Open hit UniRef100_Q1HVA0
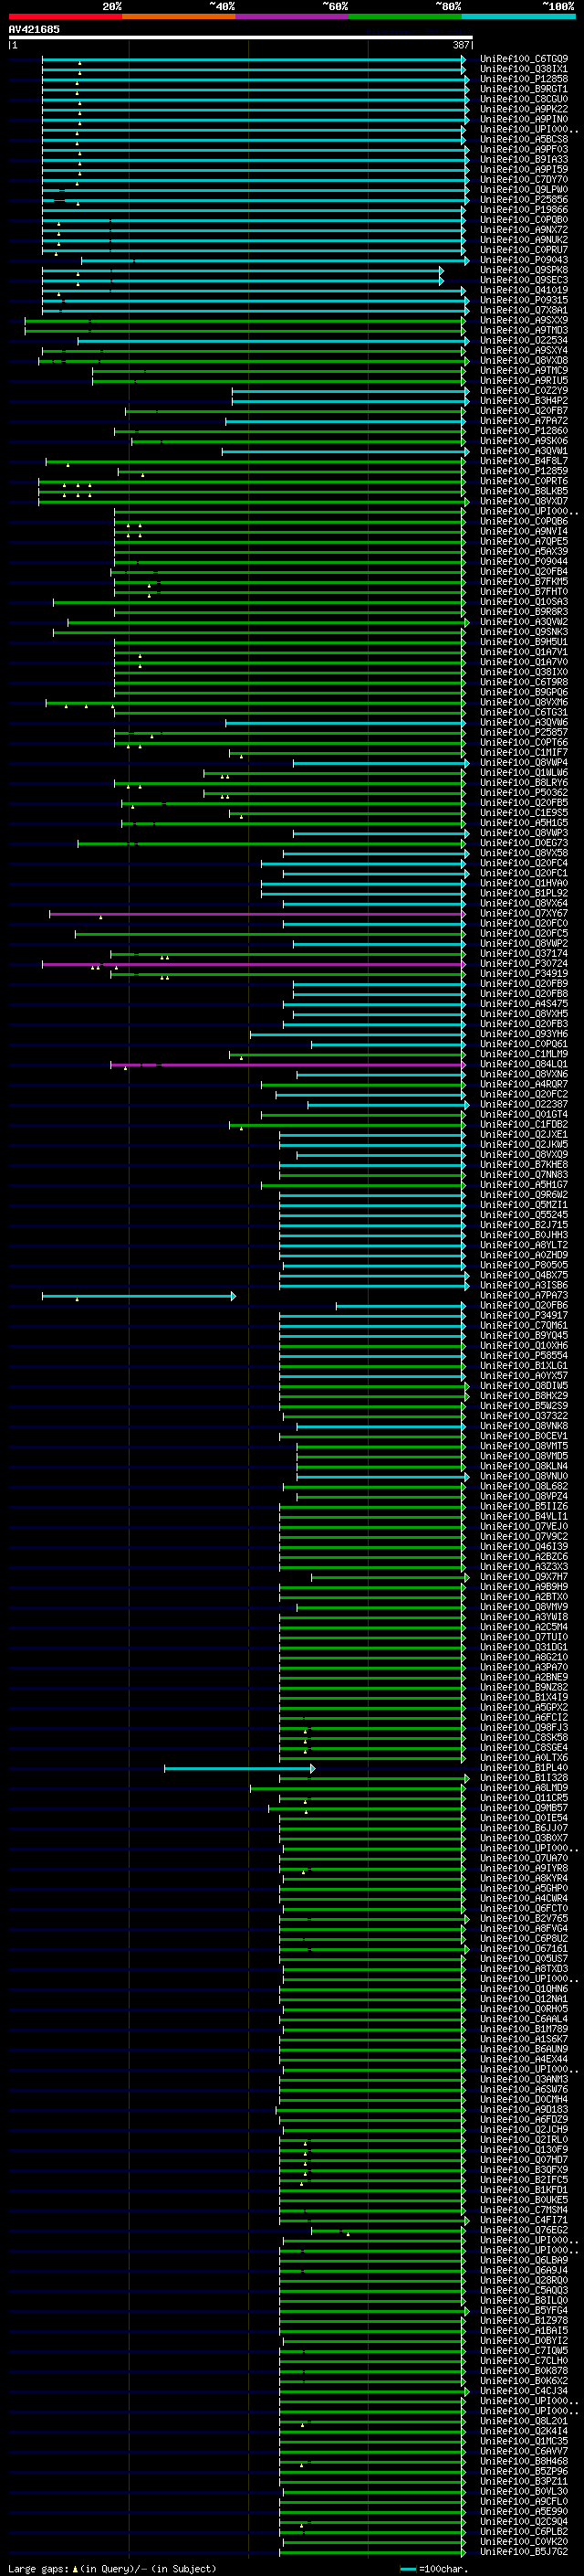 523,883
